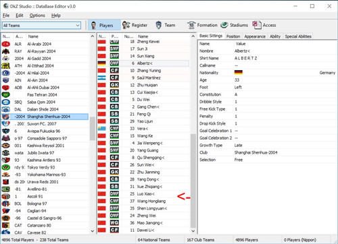Screen dimensions: 338x244
Task: Click the team list scroll up arrow
Action: pyautogui.click(x=93, y=36)
